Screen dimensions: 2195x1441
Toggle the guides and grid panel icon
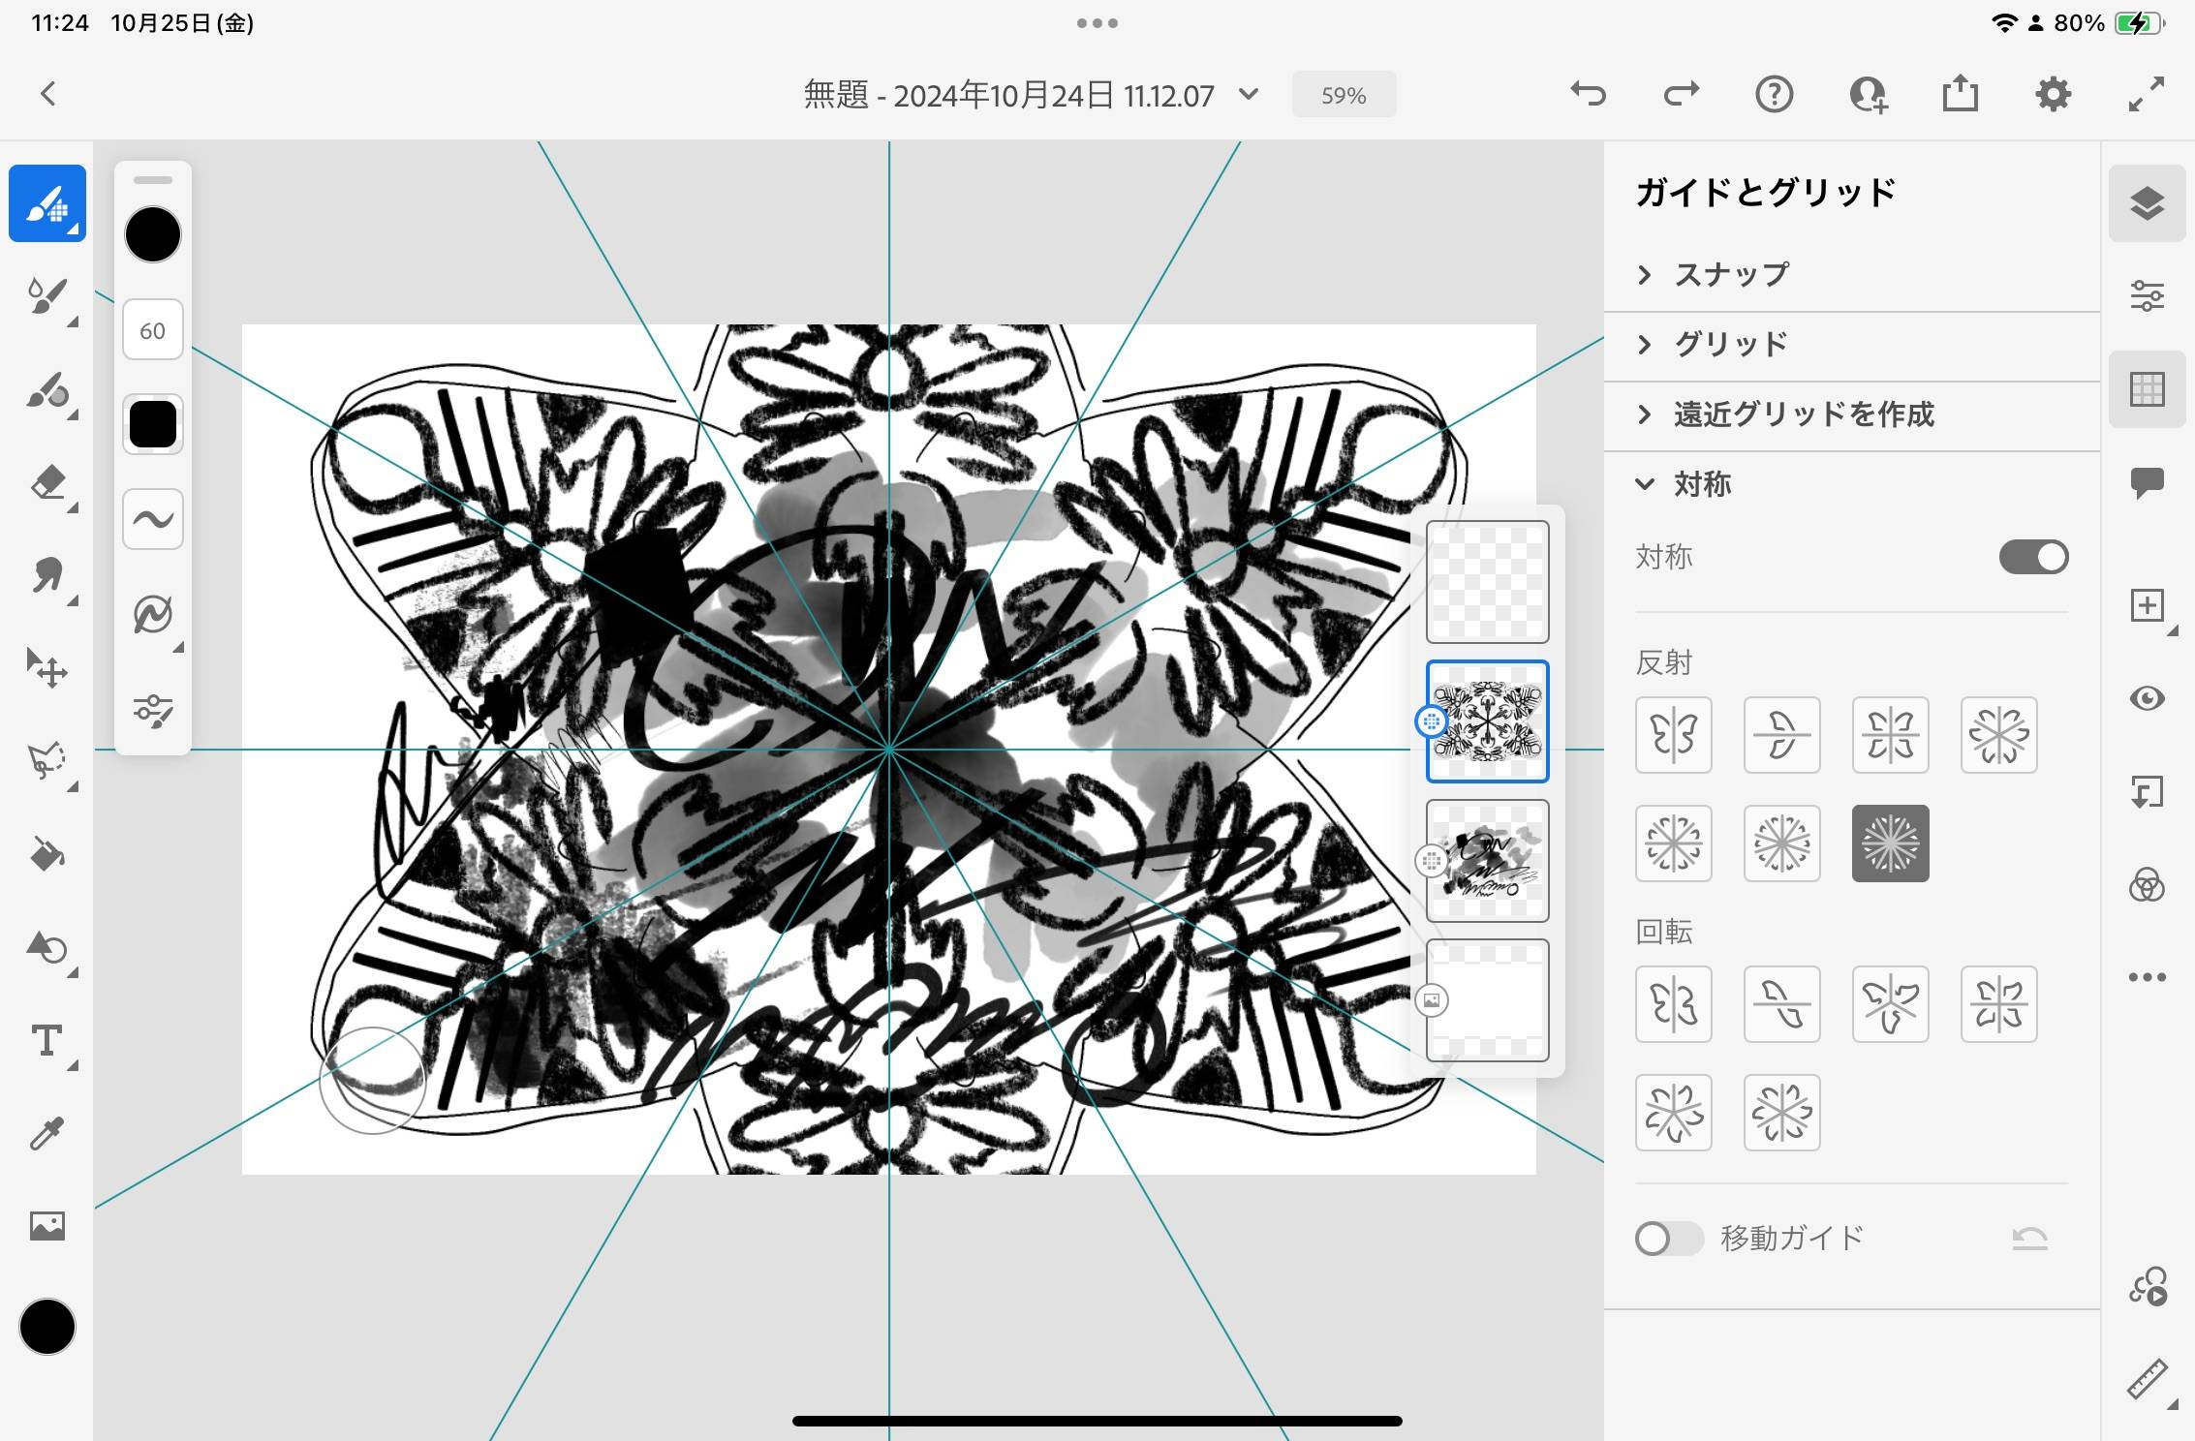click(x=2148, y=389)
